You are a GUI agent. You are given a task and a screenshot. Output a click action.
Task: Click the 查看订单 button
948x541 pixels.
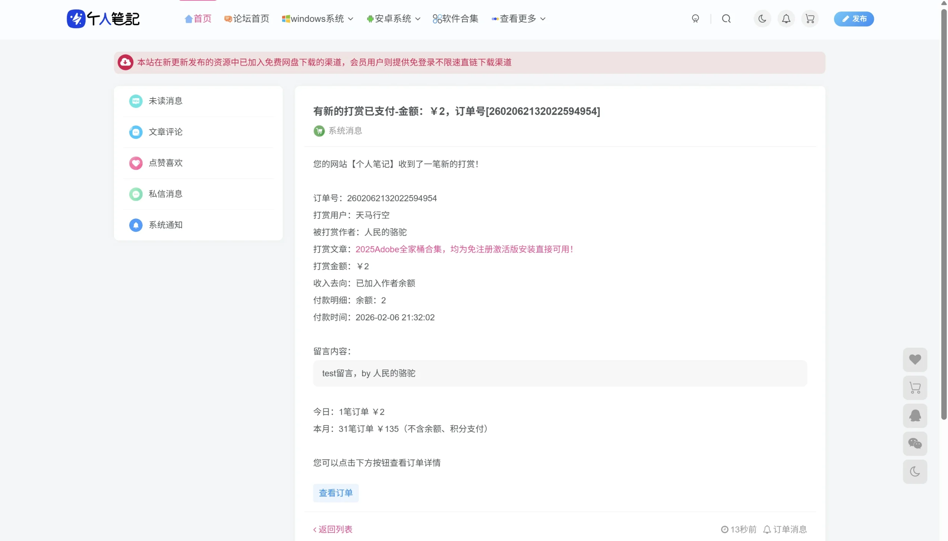coord(336,493)
